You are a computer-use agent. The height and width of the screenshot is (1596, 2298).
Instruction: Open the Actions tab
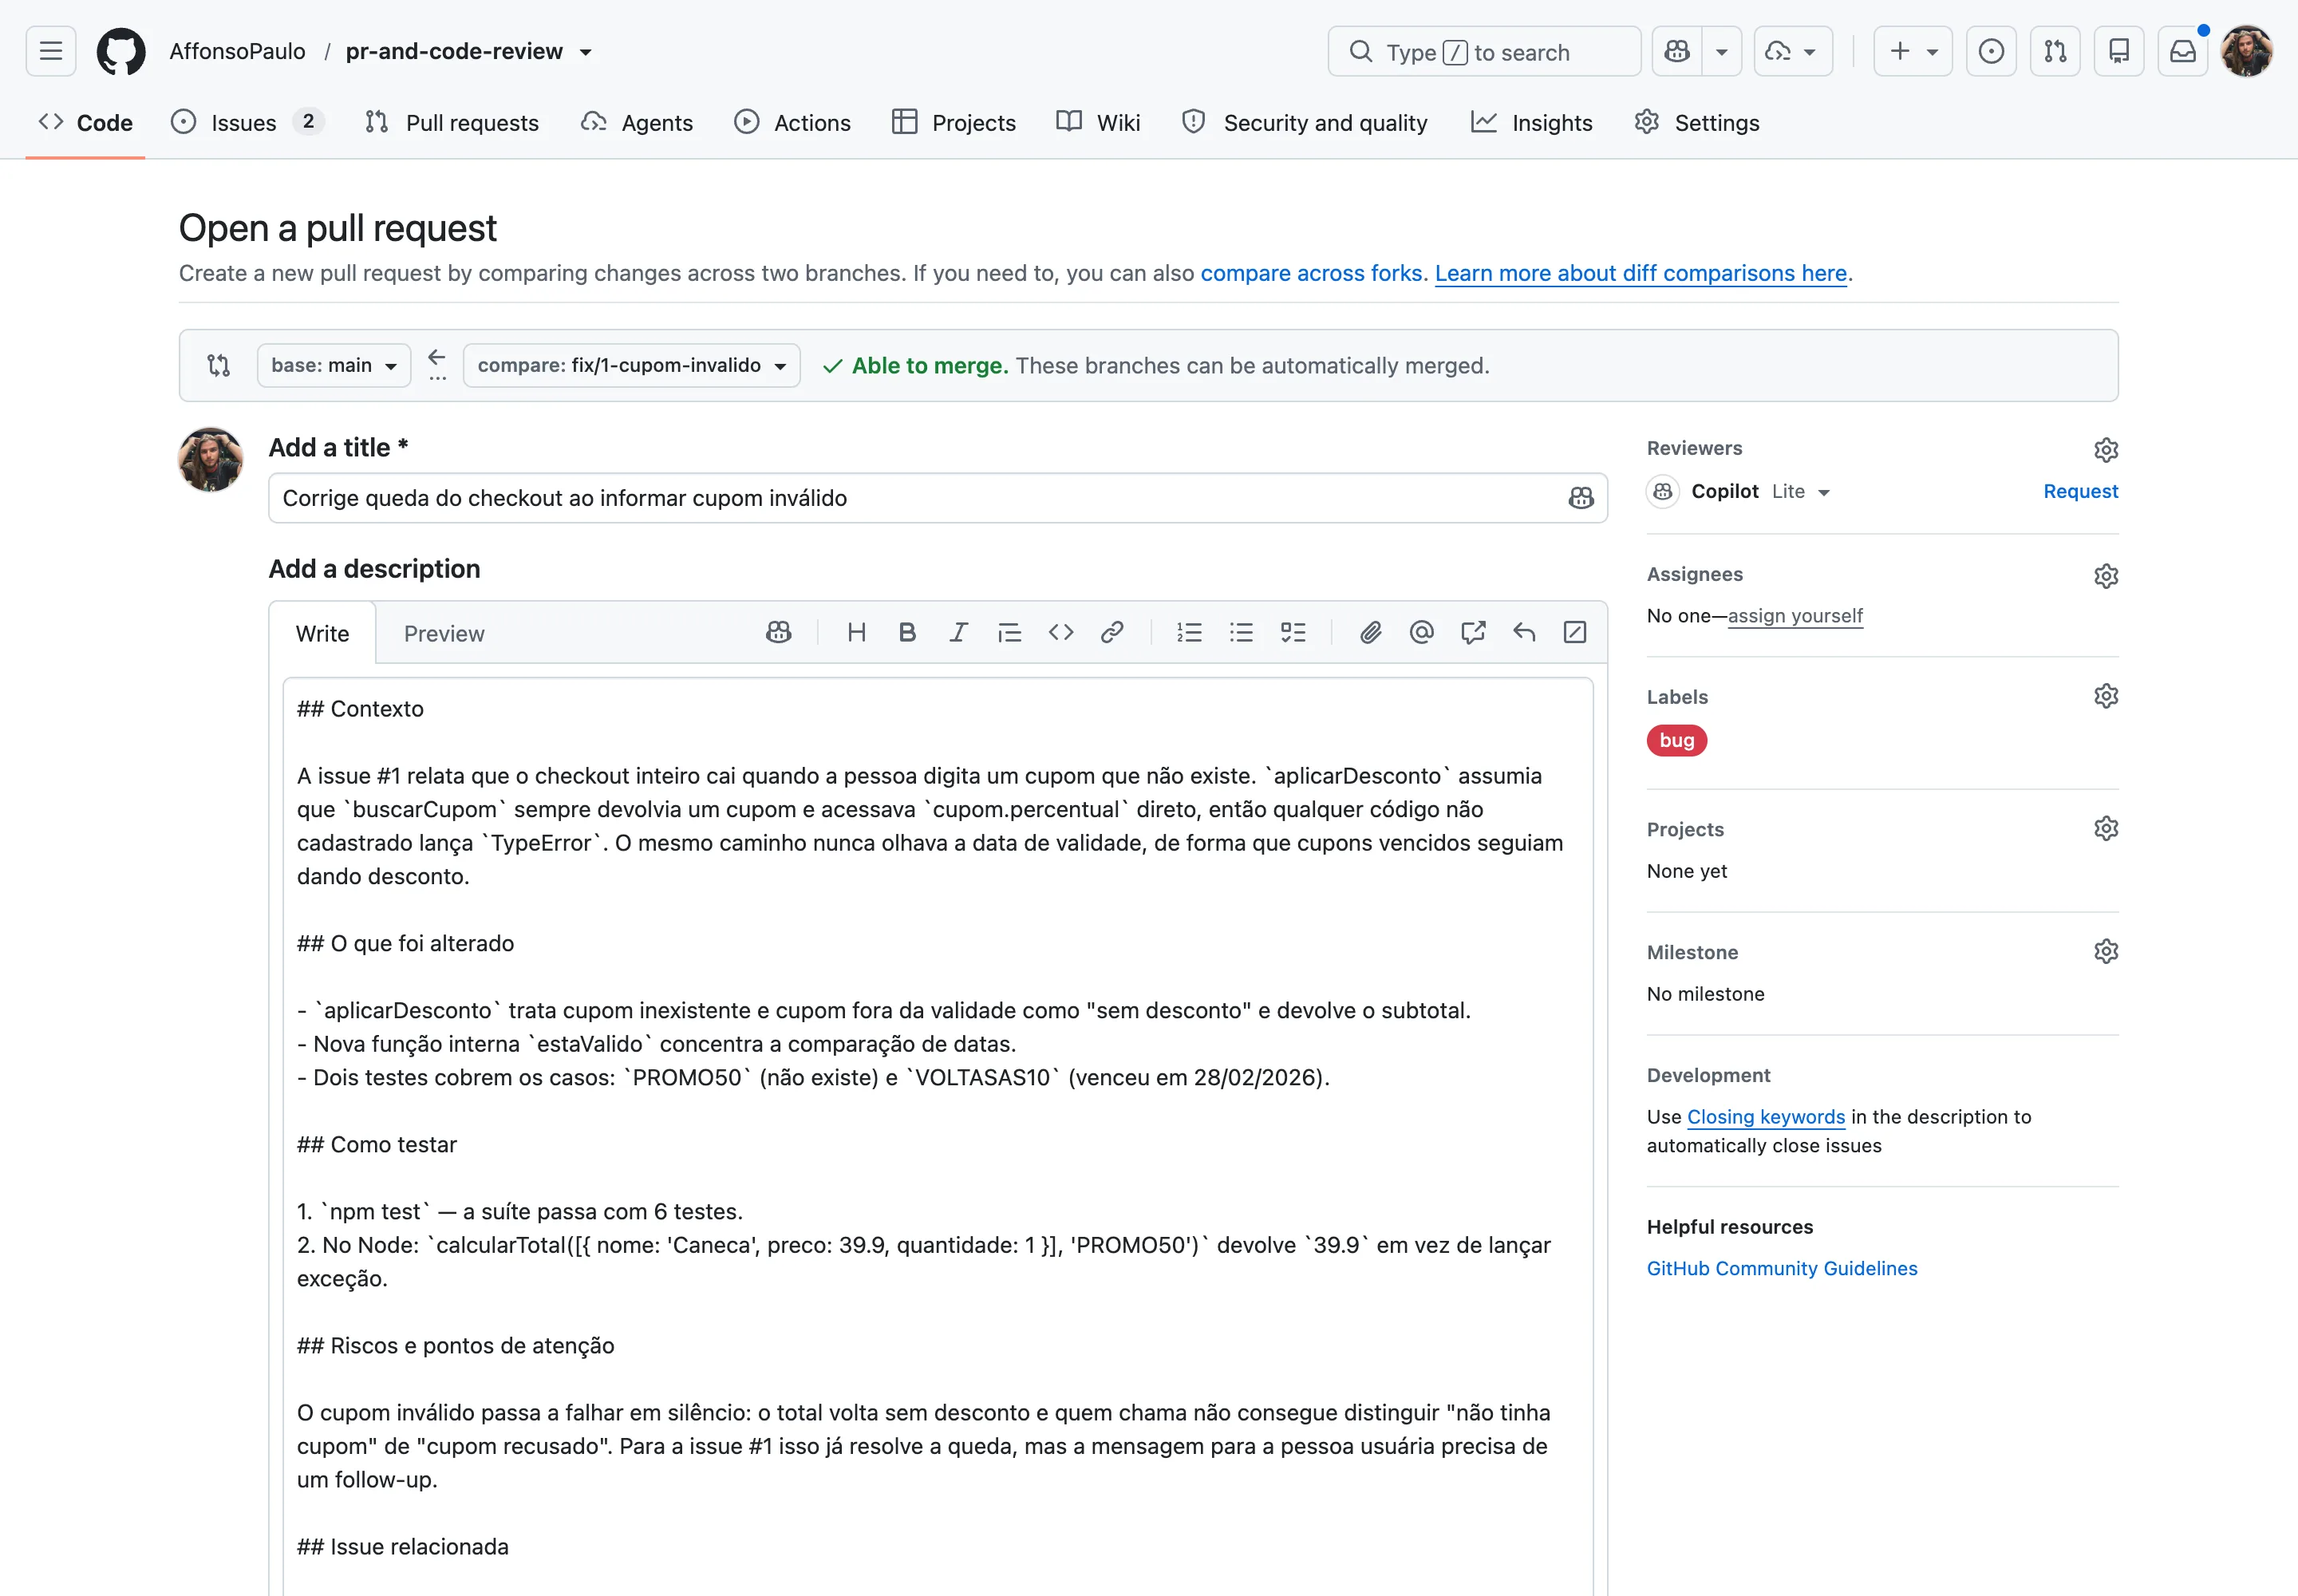click(x=793, y=123)
